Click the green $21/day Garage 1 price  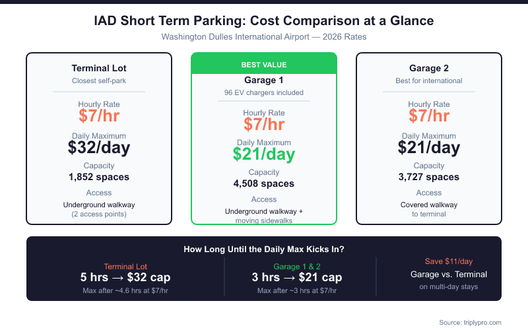[264, 154]
